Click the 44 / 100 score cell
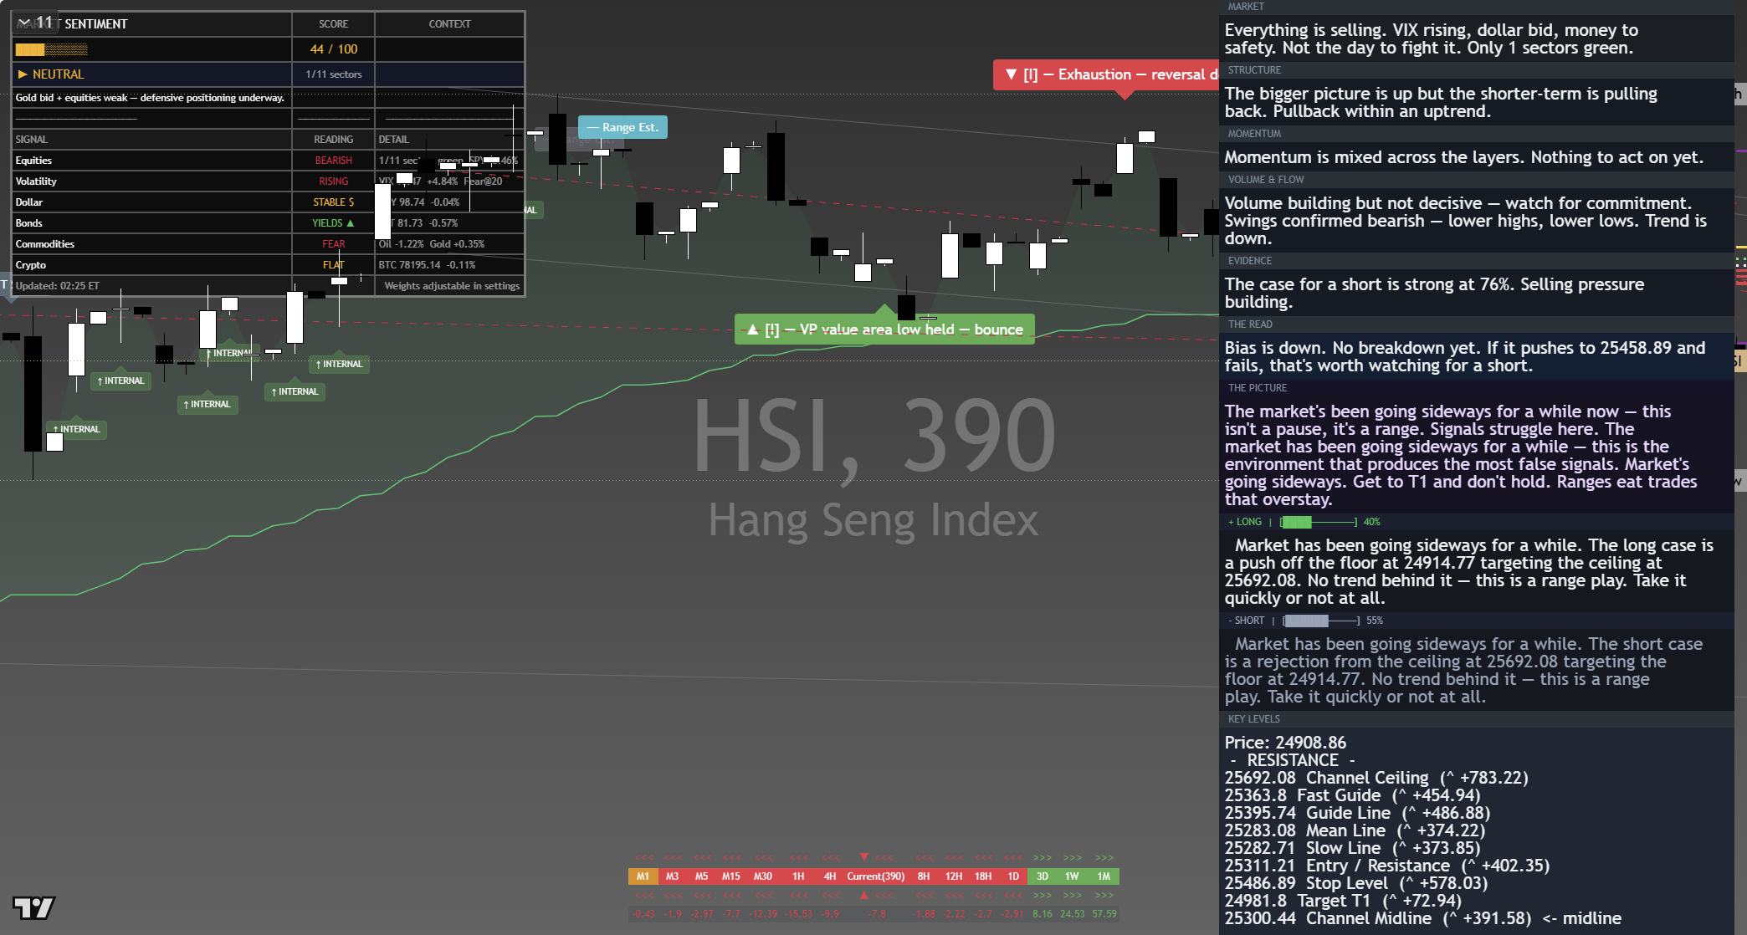This screenshot has width=1747, height=935. click(333, 49)
